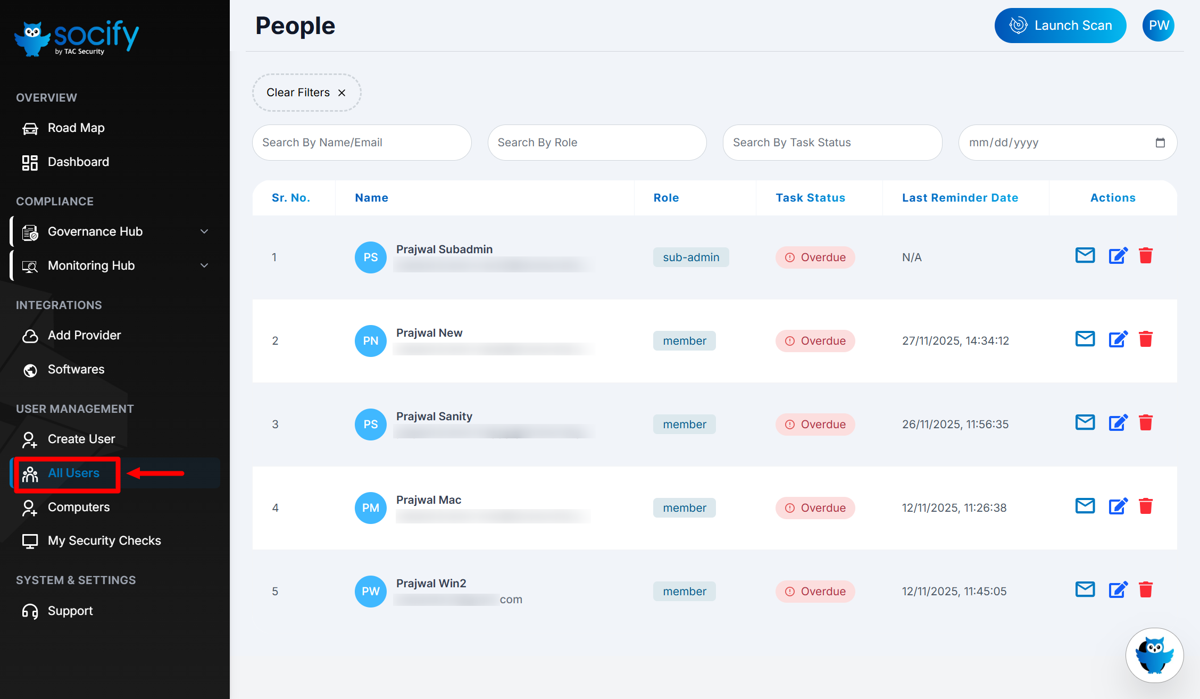The image size is (1200, 699).
Task: Expand Monitoring Hub submenu chevron
Action: pos(204,265)
